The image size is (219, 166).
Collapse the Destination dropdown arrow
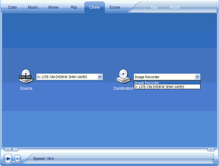(197, 77)
